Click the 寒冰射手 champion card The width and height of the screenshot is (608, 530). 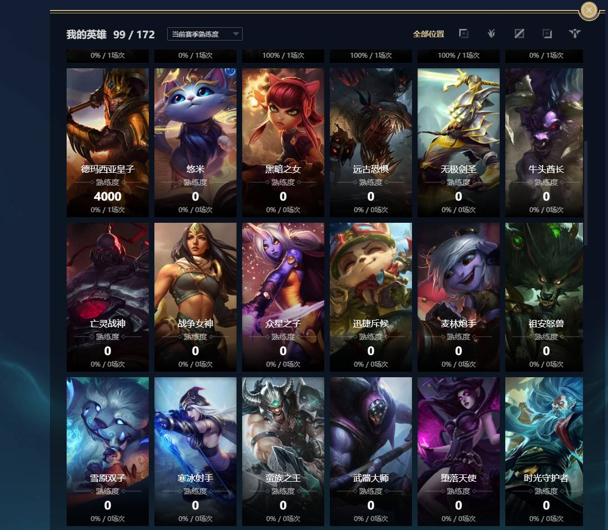click(195, 451)
